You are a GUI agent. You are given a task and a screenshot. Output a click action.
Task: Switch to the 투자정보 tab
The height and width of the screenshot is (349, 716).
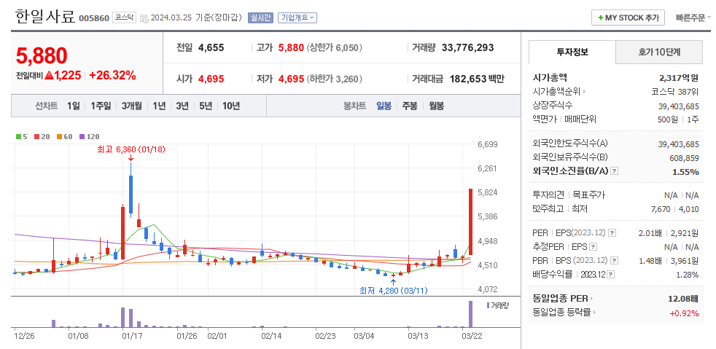point(572,52)
